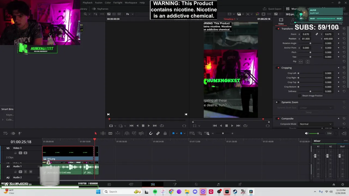The image size is (349, 196).
Task: Toggle Linked Selection chain icon
Action: [158, 133]
